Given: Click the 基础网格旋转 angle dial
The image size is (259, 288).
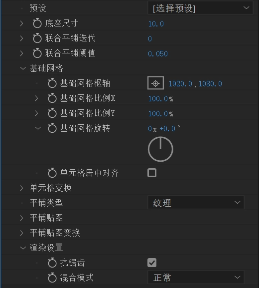Looking at the screenshot, I should [160, 149].
